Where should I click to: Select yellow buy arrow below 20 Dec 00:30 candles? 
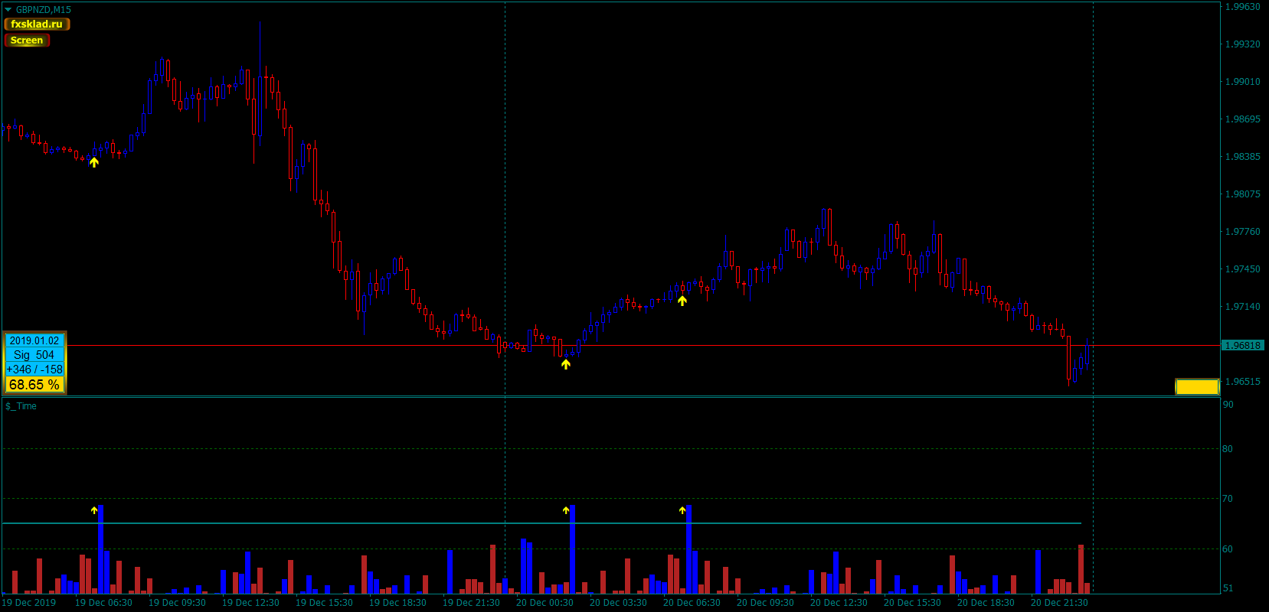pos(566,364)
